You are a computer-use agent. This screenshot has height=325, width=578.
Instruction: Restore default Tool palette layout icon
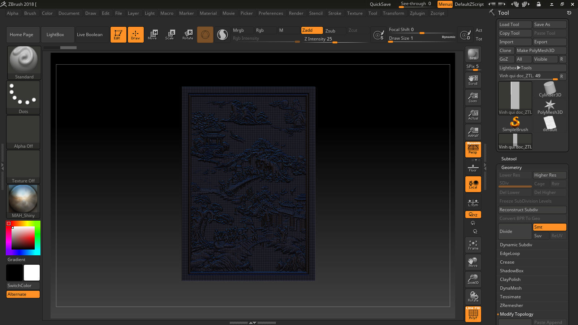tap(569, 13)
